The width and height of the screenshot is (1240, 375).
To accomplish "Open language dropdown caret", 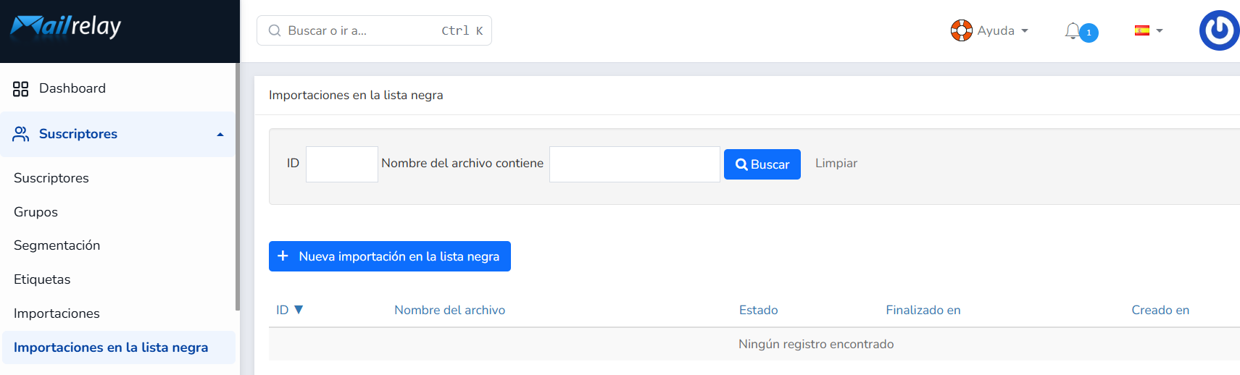I will [x=1160, y=31].
